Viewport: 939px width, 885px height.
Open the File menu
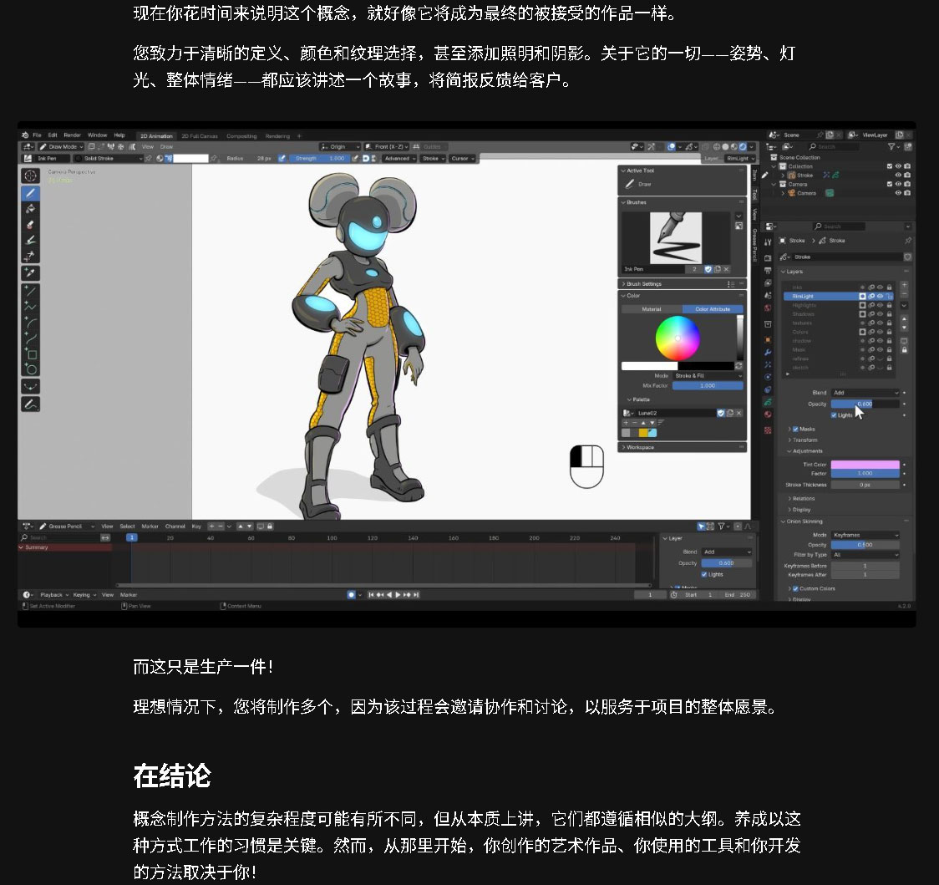37,135
